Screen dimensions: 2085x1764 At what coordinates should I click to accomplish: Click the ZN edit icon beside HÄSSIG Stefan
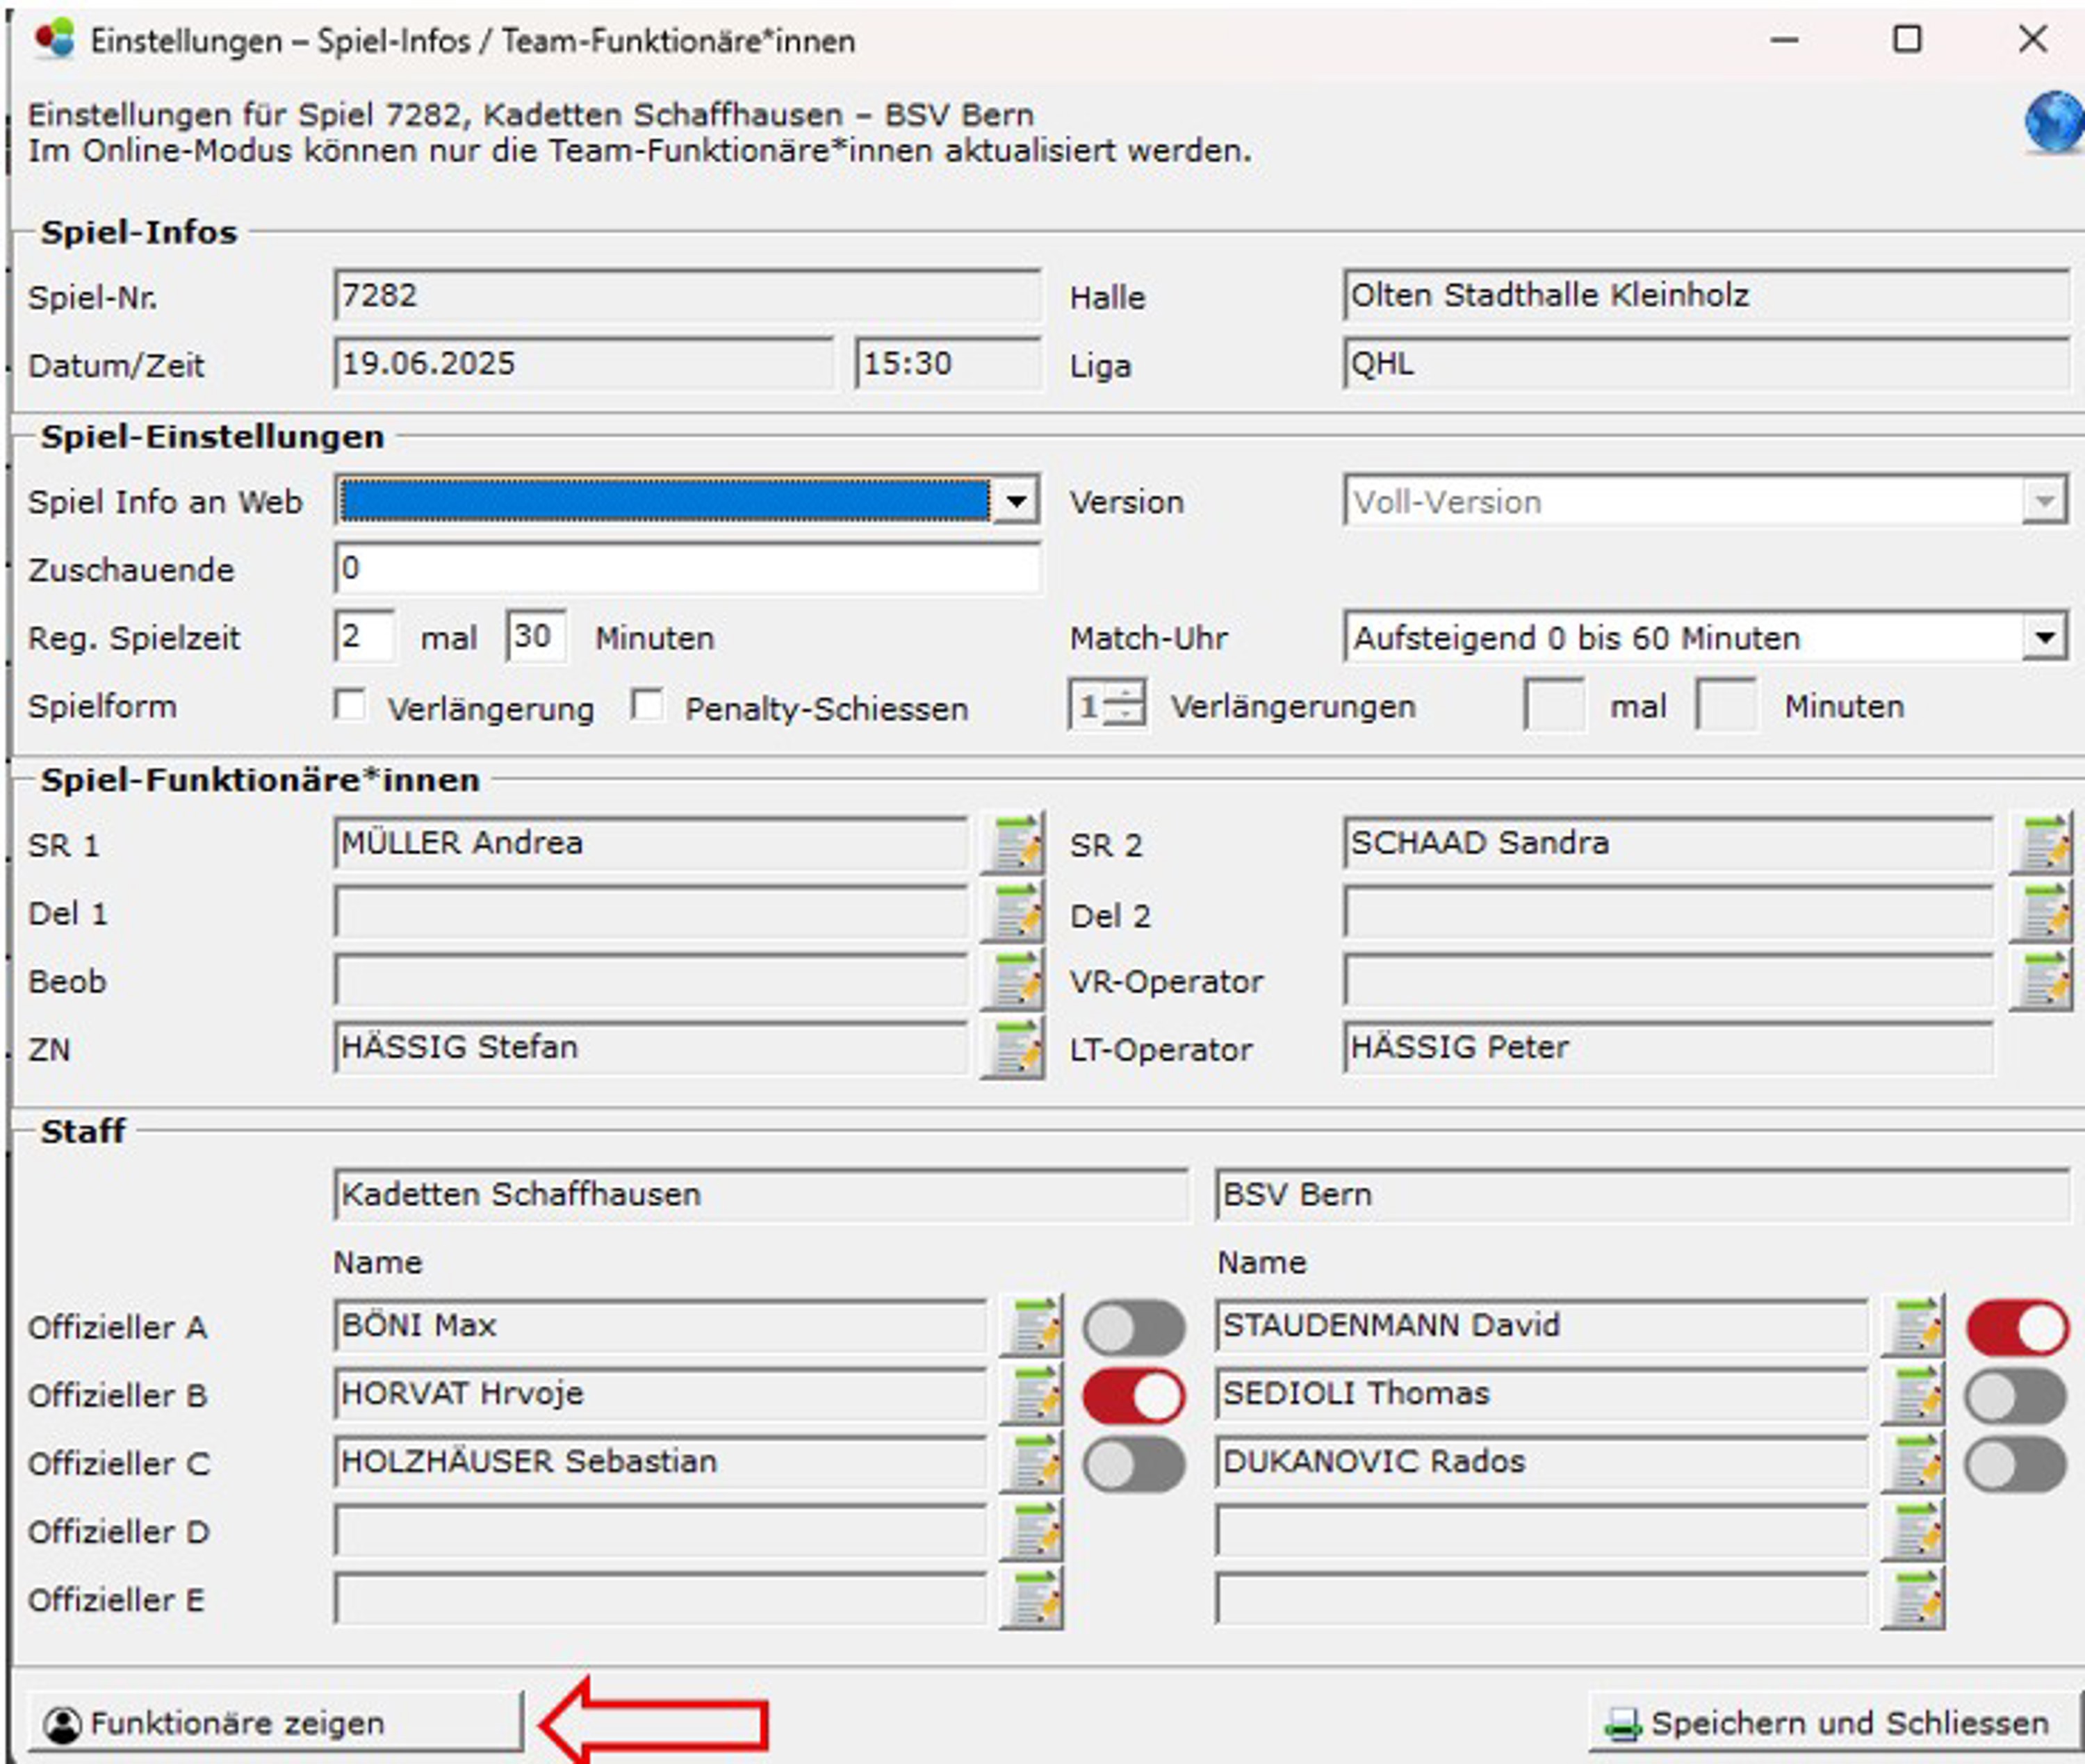1013,1048
